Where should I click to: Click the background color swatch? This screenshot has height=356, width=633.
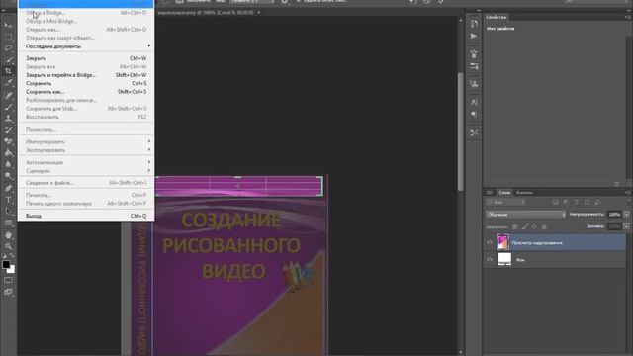(12, 270)
